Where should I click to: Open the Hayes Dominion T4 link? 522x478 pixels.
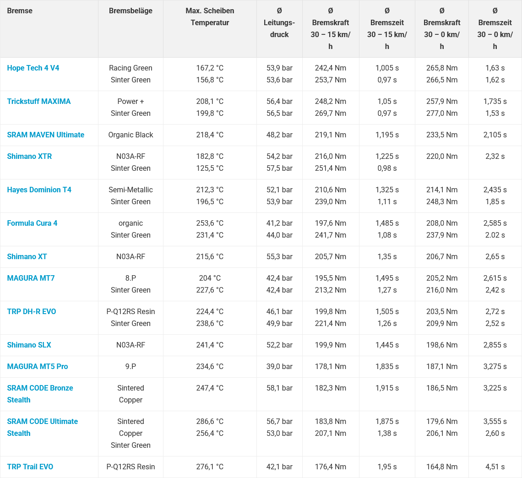pyautogui.click(x=39, y=190)
